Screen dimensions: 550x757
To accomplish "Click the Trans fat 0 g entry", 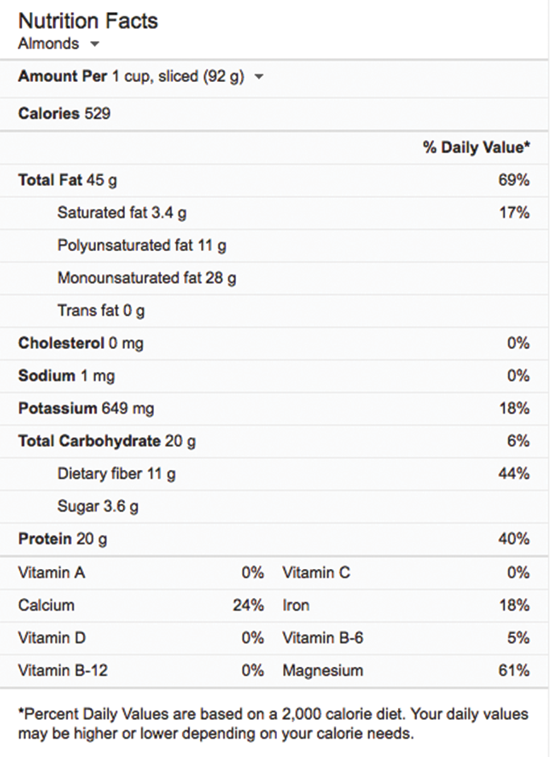I will [101, 310].
